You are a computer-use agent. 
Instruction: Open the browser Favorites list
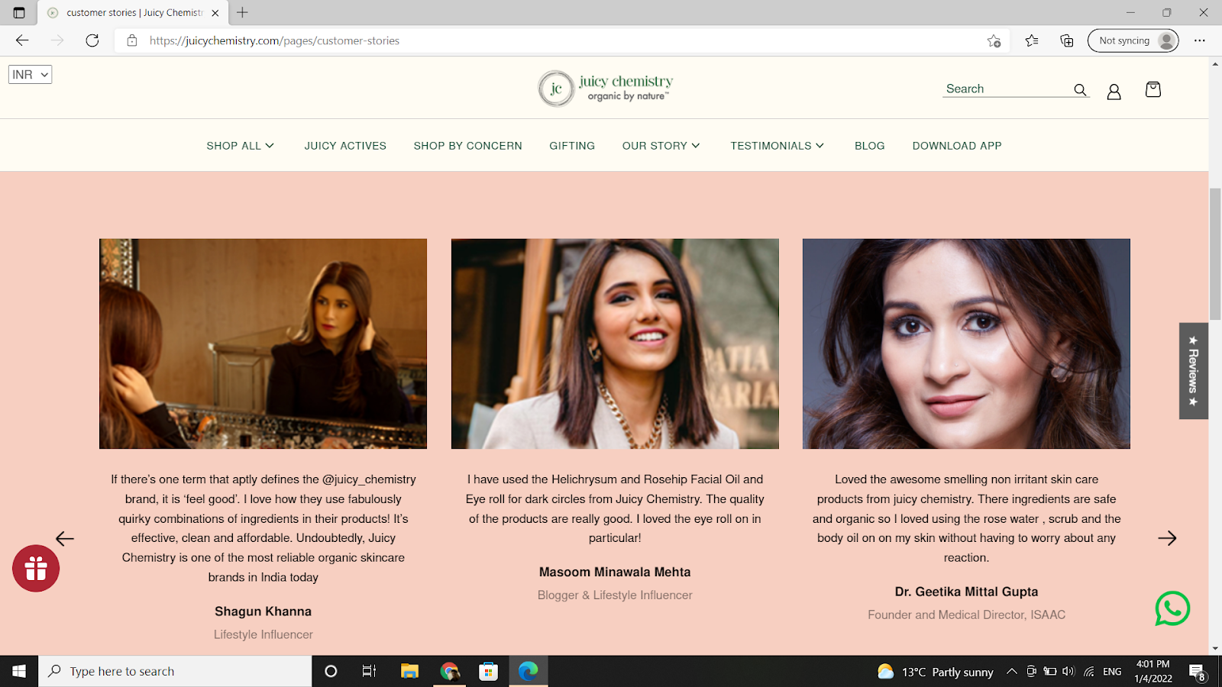click(x=1032, y=40)
